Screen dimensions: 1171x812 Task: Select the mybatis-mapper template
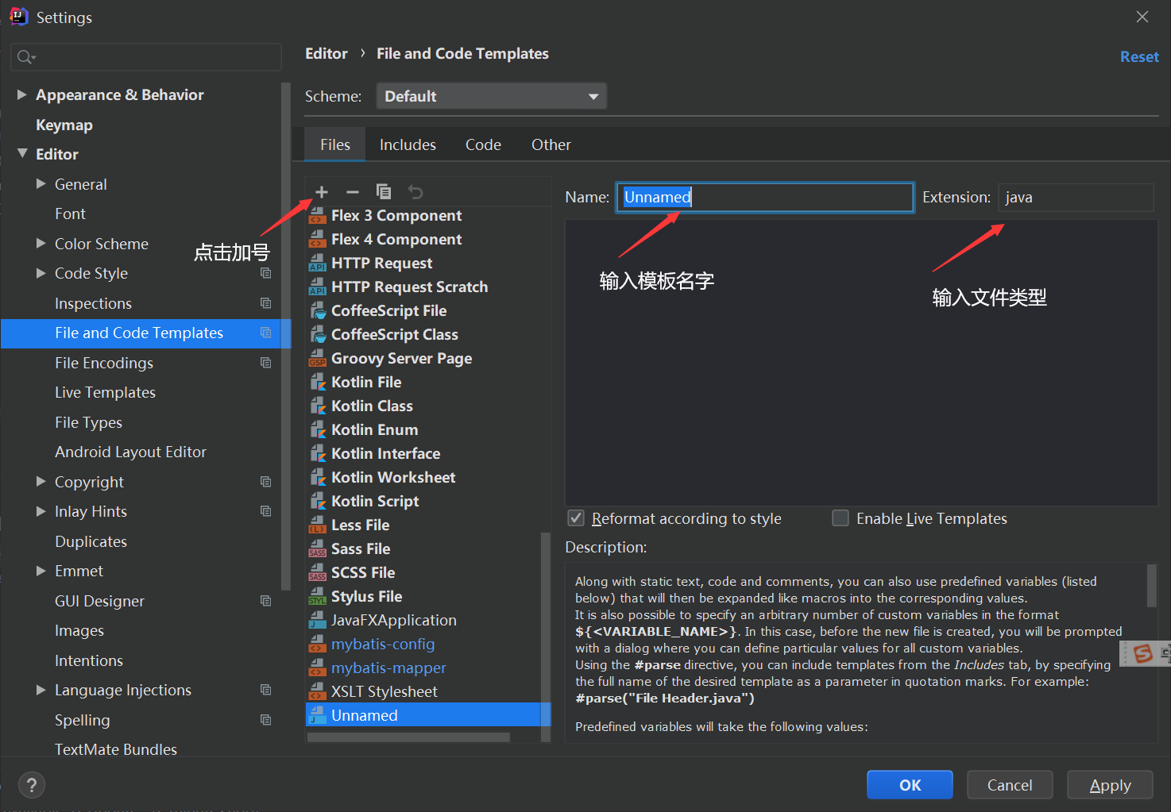click(388, 668)
